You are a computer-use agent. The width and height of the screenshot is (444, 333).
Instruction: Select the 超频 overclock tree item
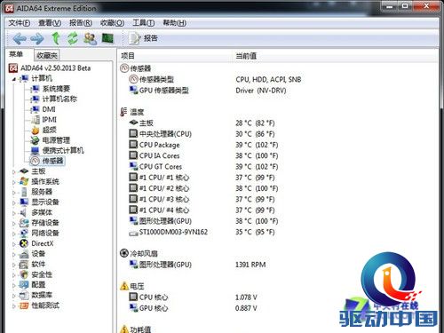coord(49,130)
